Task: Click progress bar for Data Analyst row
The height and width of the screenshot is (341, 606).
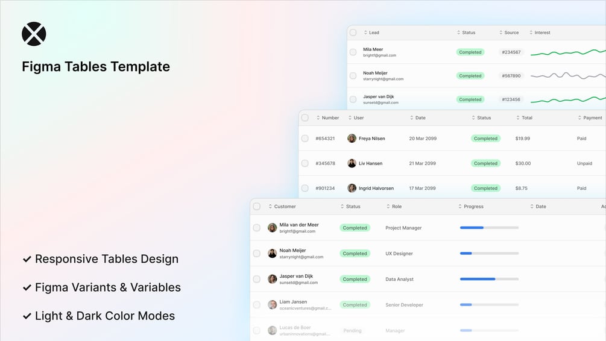Action: (x=489, y=279)
